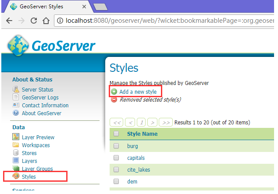Screen dimensions: 278x194
Task: Open the capitals style
Action: click(136, 158)
